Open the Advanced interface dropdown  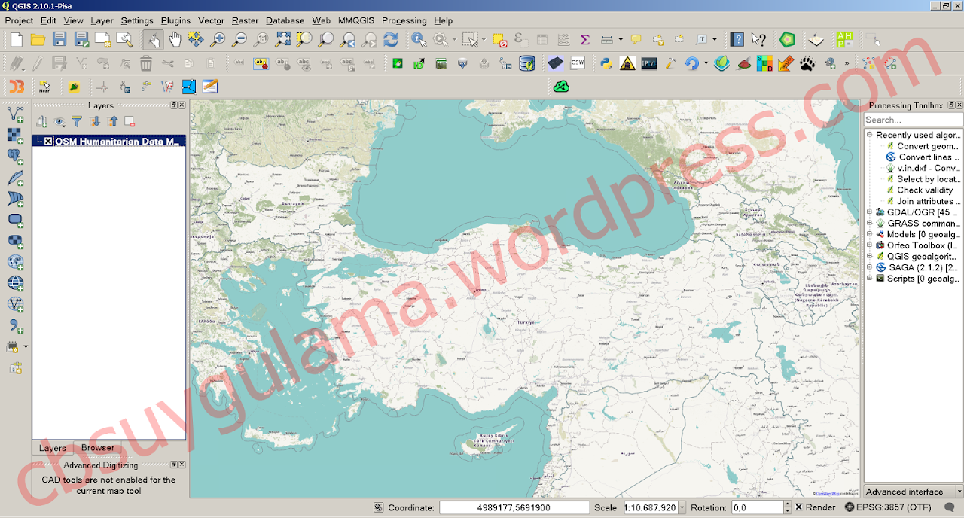(959, 492)
